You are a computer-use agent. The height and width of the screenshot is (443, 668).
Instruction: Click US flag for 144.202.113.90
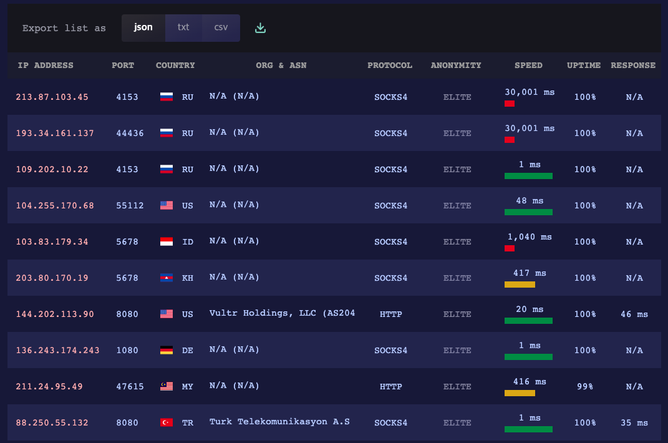(167, 314)
